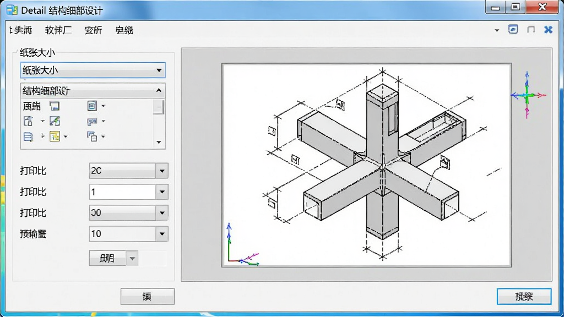Collapse the 结构细部设计 panel with its chevron
The image size is (564, 317).
[x=159, y=91]
